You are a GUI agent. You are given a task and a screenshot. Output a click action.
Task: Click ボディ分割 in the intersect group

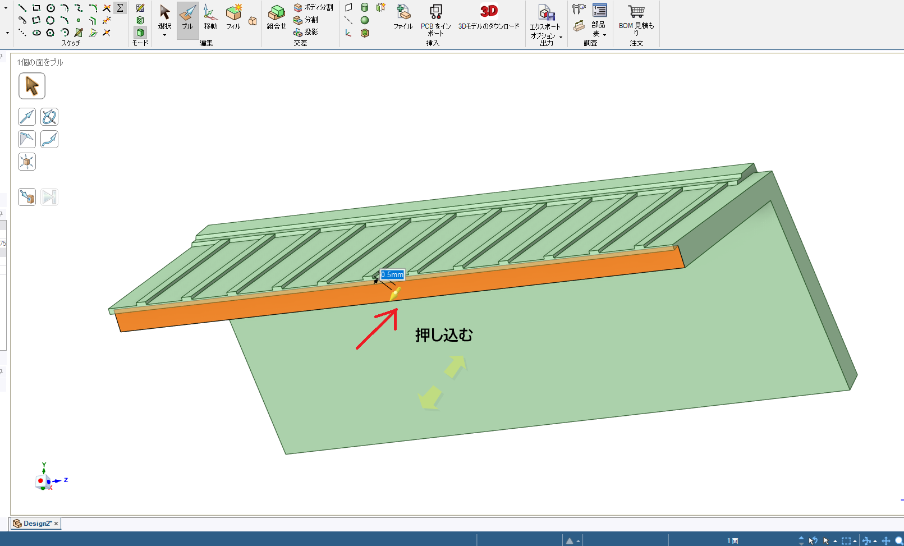(x=314, y=7)
